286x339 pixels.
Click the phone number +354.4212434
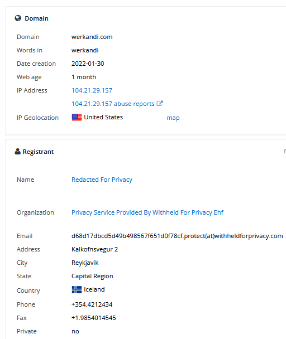(x=92, y=304)
